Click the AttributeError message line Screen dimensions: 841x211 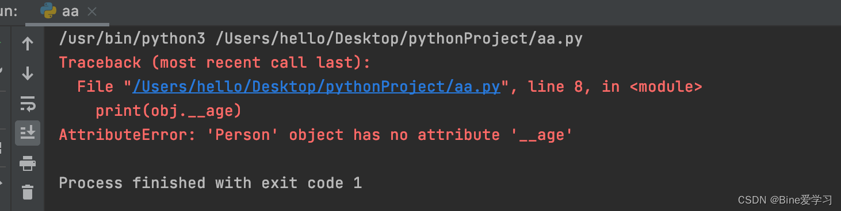(x=316, y=135)
